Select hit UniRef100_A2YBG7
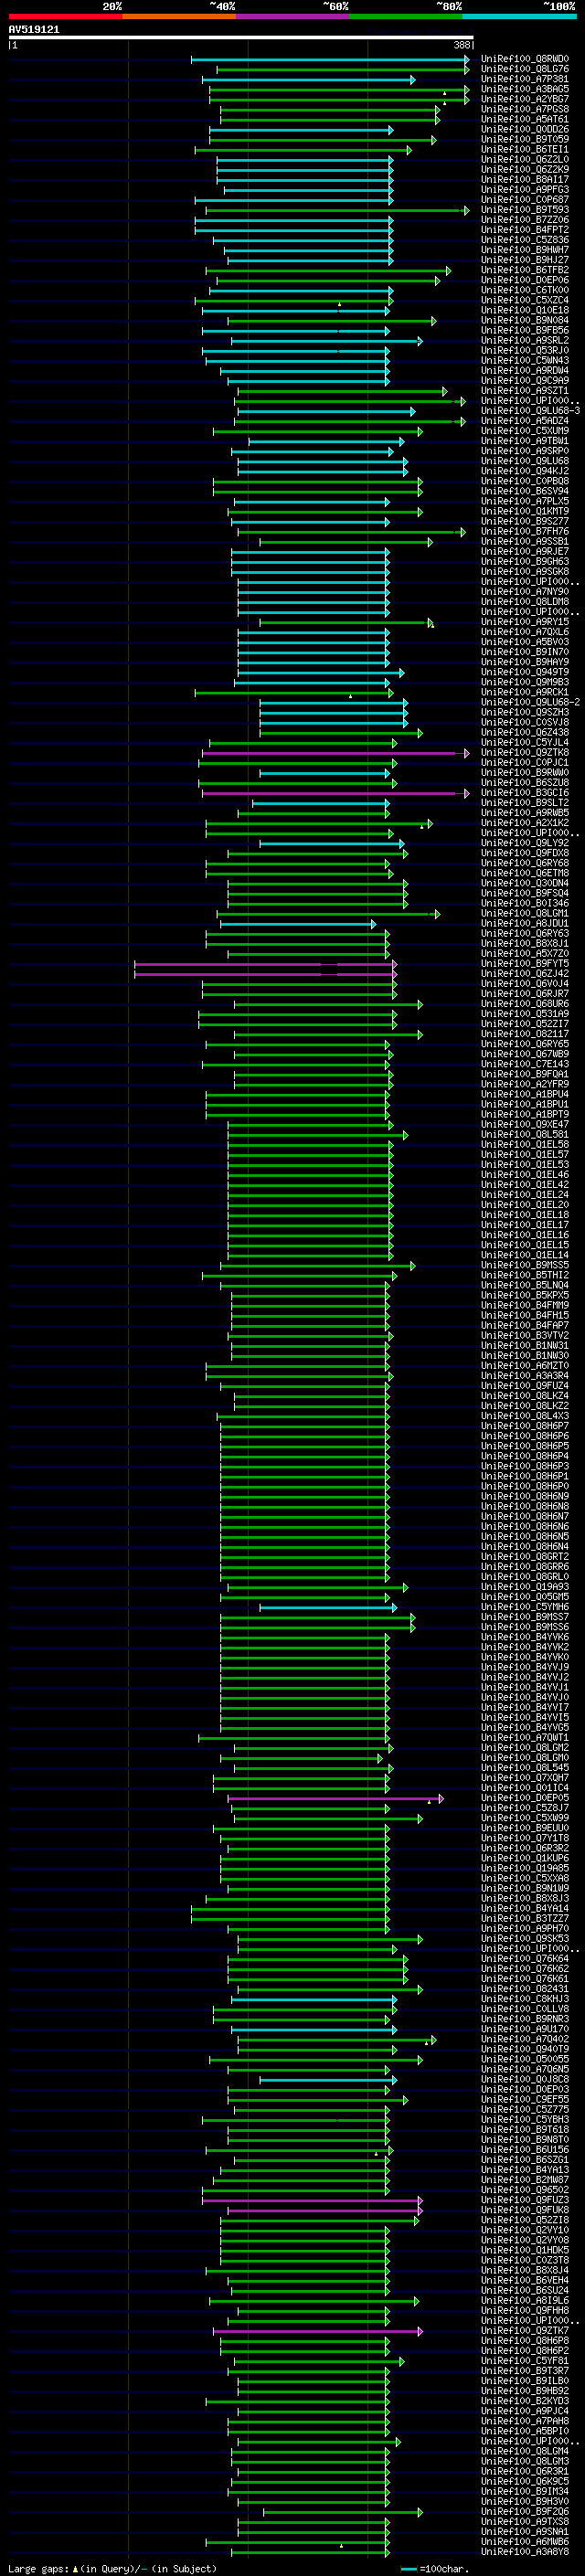 [x=525, y=99]
